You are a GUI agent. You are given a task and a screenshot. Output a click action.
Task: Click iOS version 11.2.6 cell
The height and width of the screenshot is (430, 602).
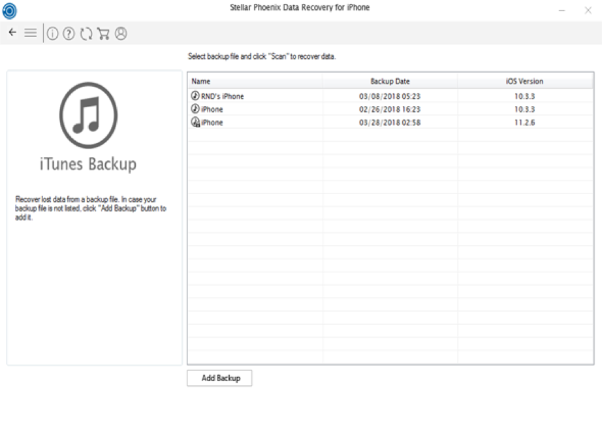[x=524, y=122]
